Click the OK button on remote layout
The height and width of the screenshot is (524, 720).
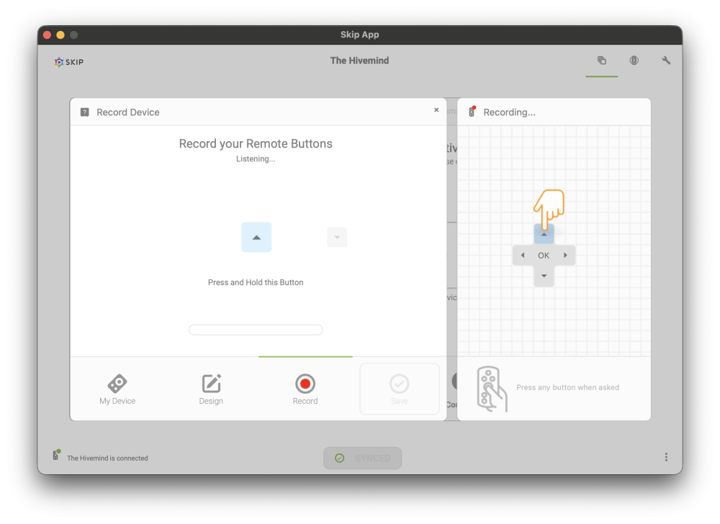coord(544,256)
